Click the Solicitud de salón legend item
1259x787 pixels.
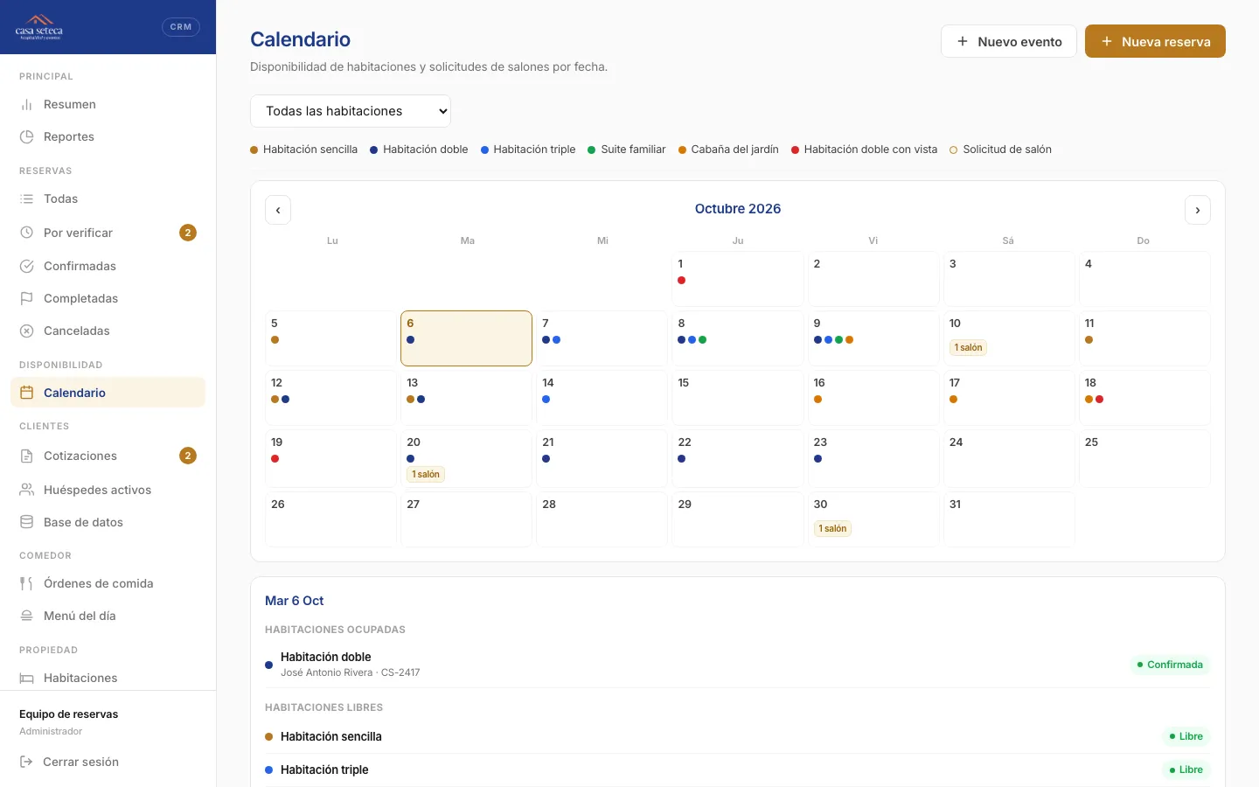pyautogui.click(x=1001, y=150)
